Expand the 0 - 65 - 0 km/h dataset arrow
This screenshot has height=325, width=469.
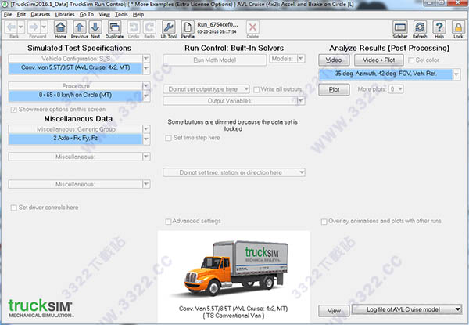click(146, 96)
